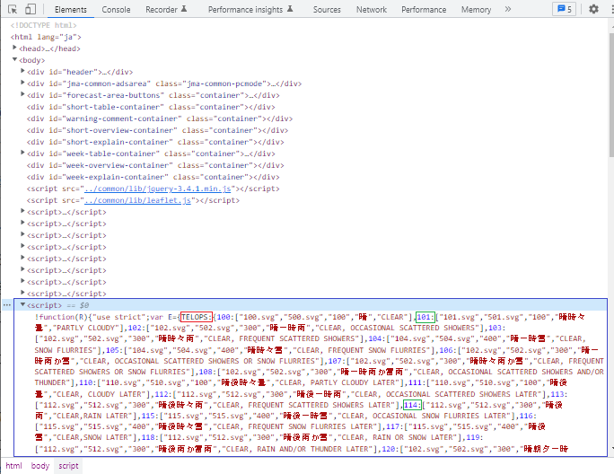
Task: Switch to the Elements tab
Action: [71, 9]
